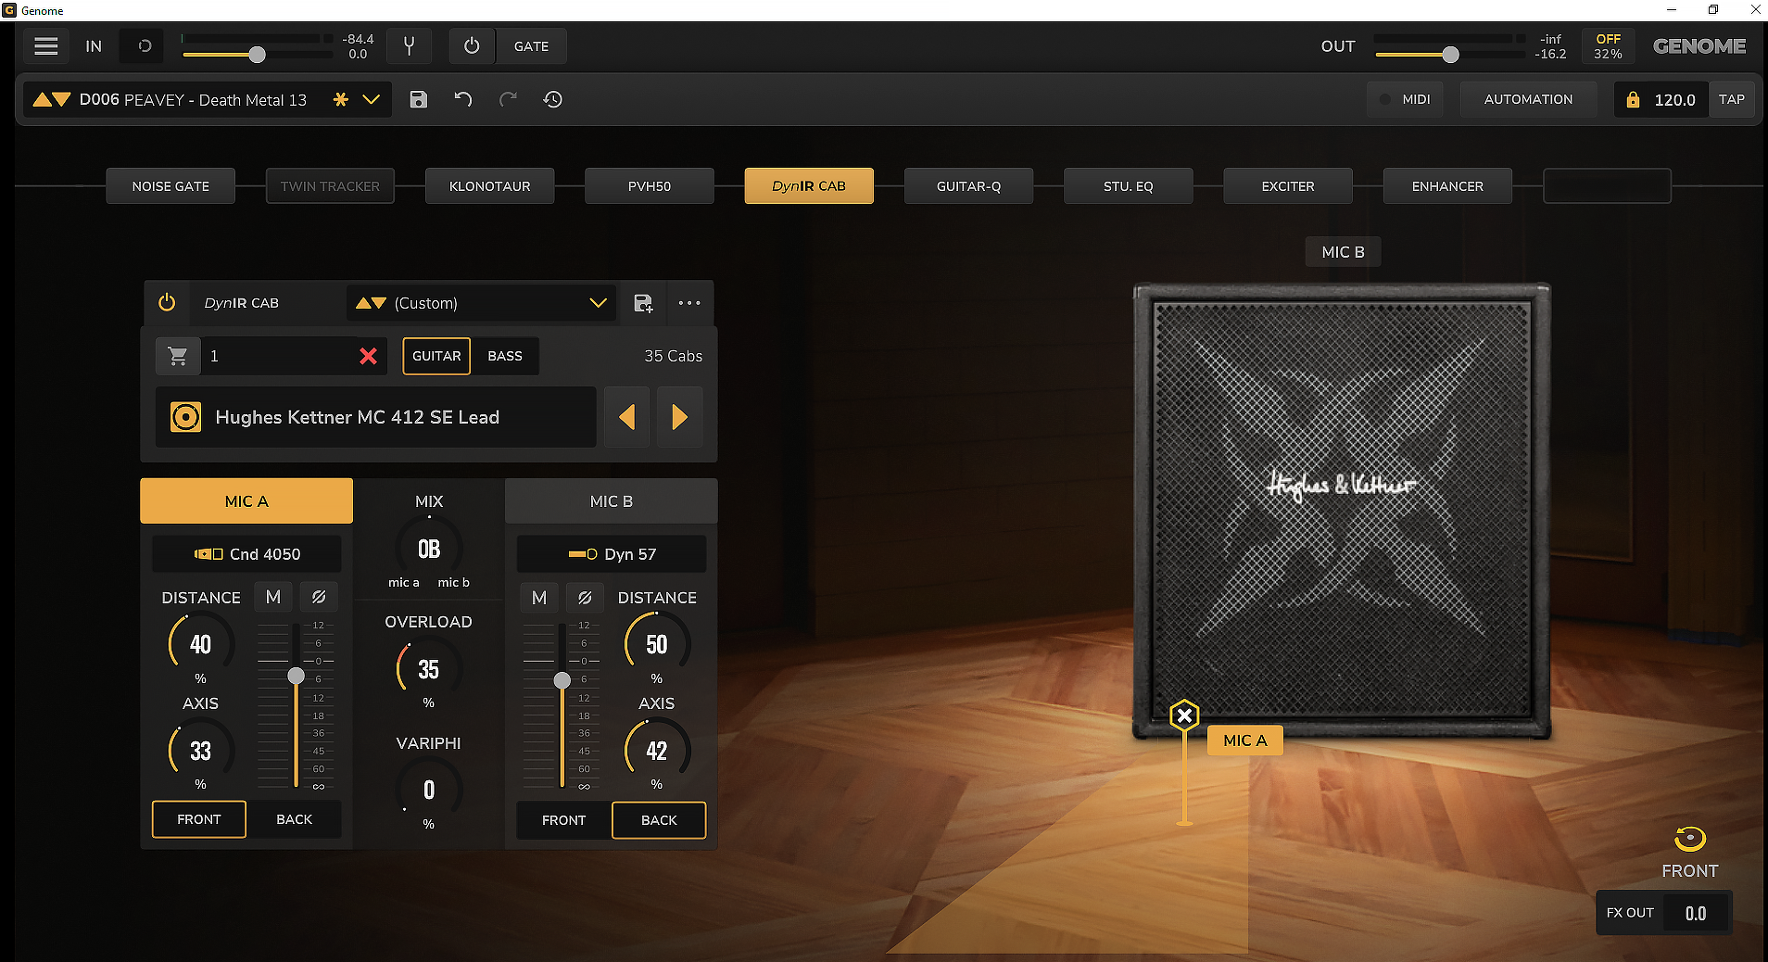Image resolution: width=1768 pixels, height=962 pixels.
Task: Click the cab search field containing 1
Action: (278, 356)
